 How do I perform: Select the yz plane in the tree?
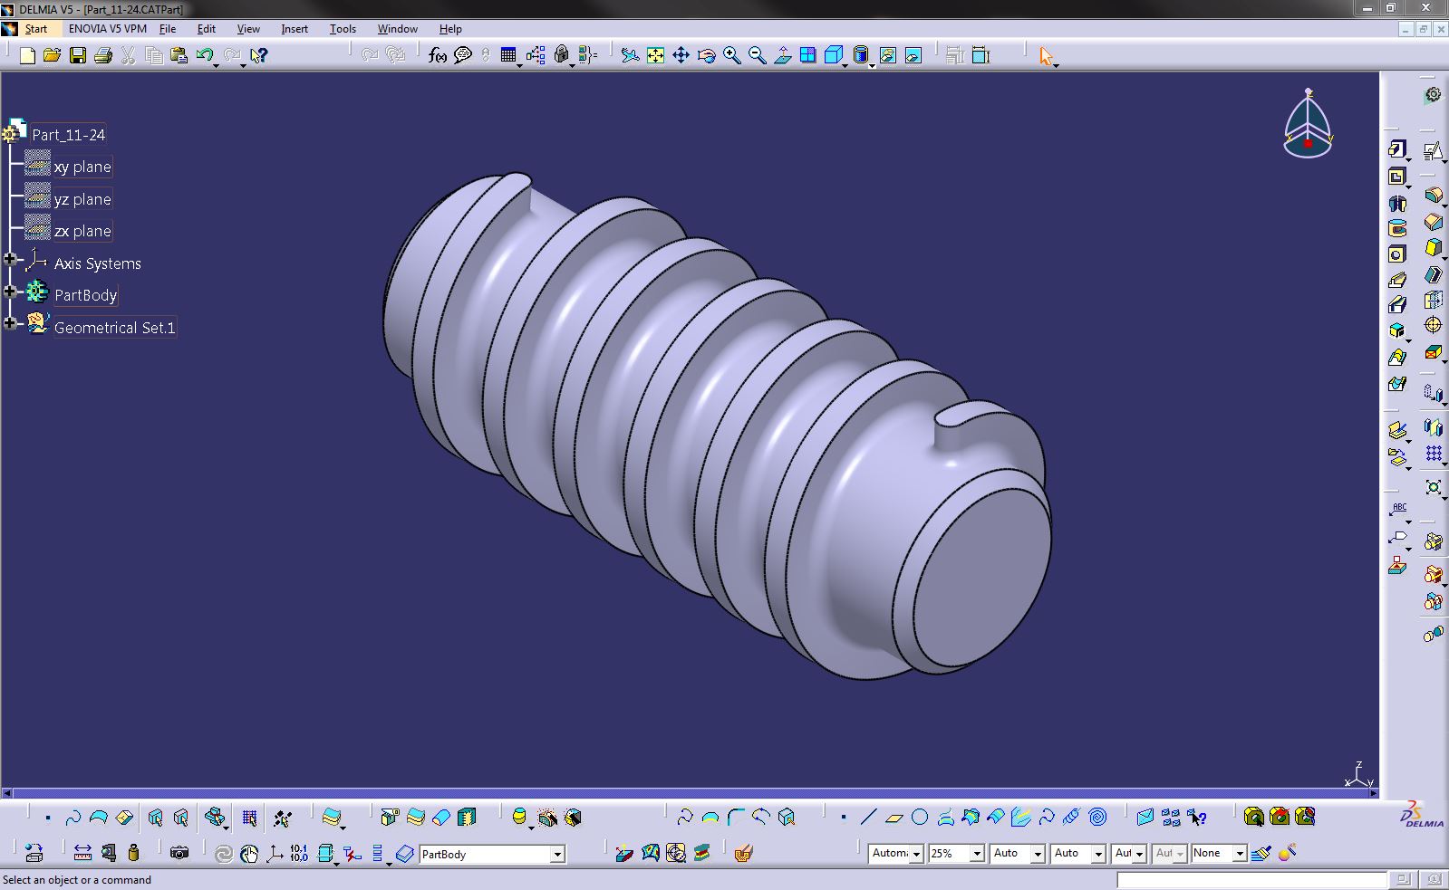82,199
